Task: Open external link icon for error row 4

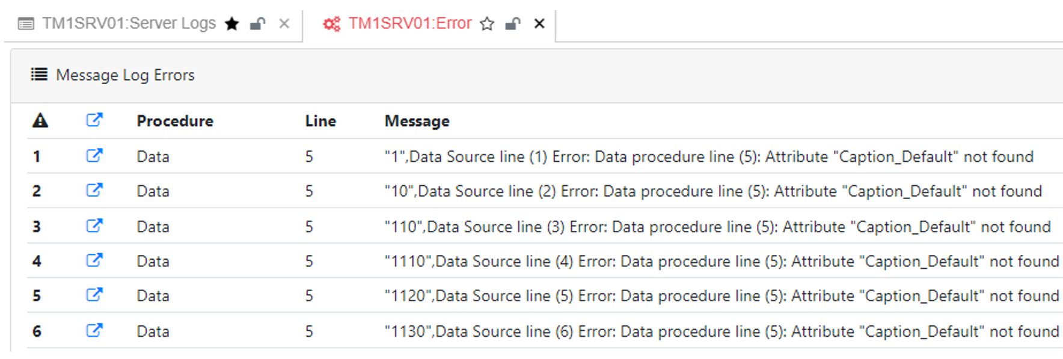Action: (94, 260)
